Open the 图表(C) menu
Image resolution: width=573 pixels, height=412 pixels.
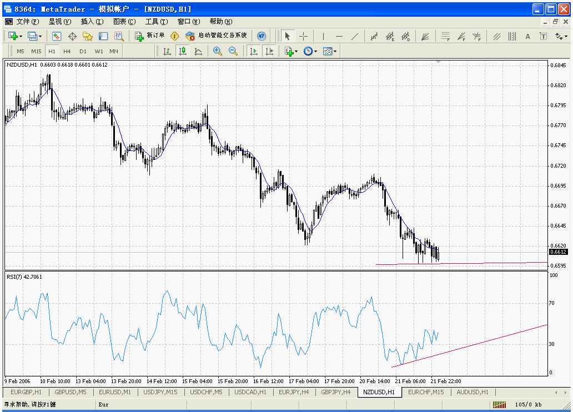point(124,22)
